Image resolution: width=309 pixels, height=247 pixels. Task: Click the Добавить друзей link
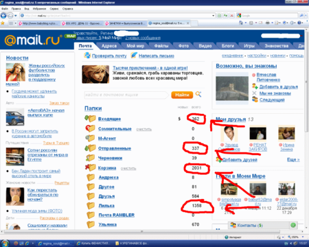point(240,160)
